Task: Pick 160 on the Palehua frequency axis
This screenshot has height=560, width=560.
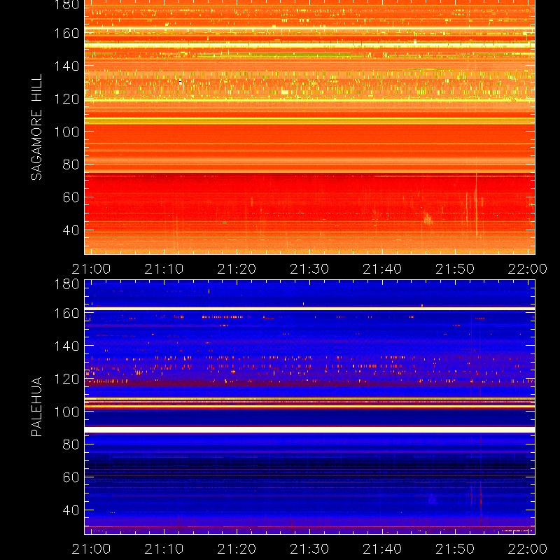Action: click(x=66, y=313)
